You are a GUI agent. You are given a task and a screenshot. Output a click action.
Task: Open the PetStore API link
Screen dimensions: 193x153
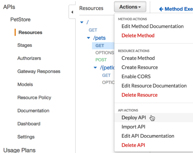(x=20, y=20)
